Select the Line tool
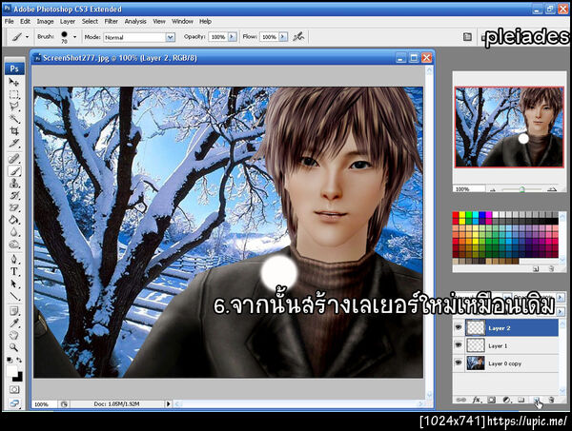The height and width of the screenshot is (431, 572). [13, 296]
